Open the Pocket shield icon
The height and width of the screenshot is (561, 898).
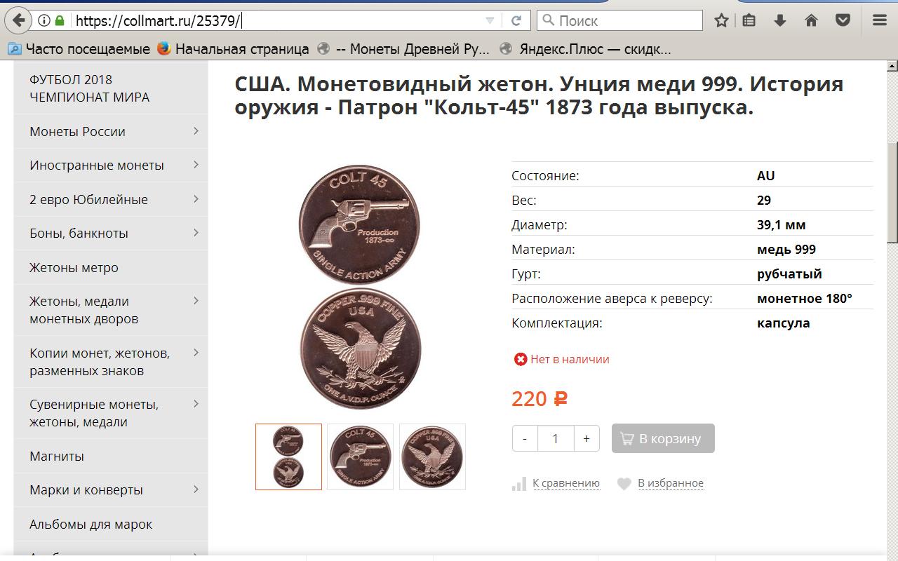point(843,20)
